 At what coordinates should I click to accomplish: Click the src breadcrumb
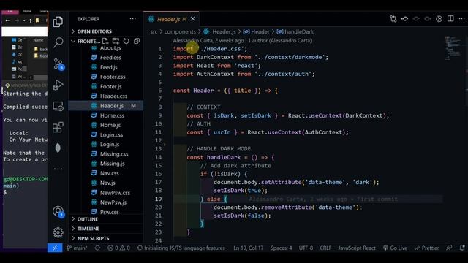point(154,31)
